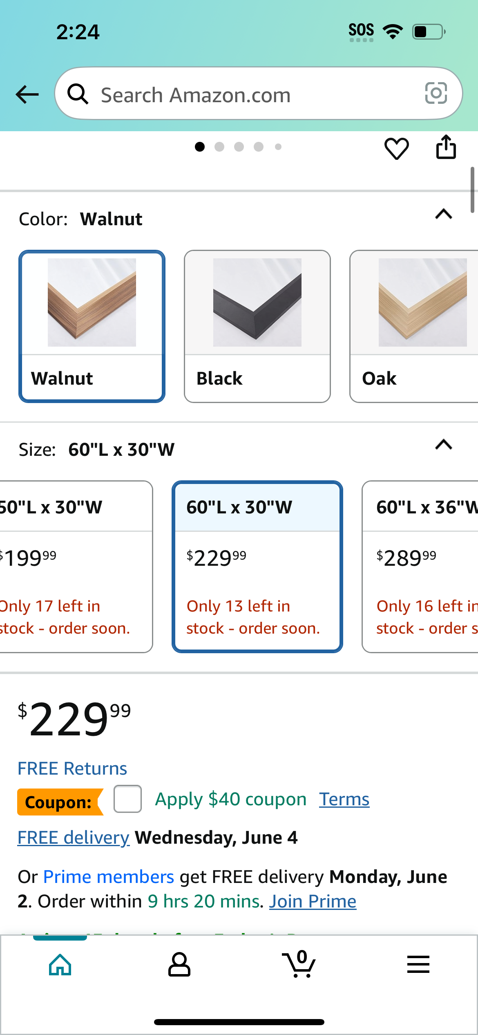Open camera lens search icon

(x=436, y=94)
